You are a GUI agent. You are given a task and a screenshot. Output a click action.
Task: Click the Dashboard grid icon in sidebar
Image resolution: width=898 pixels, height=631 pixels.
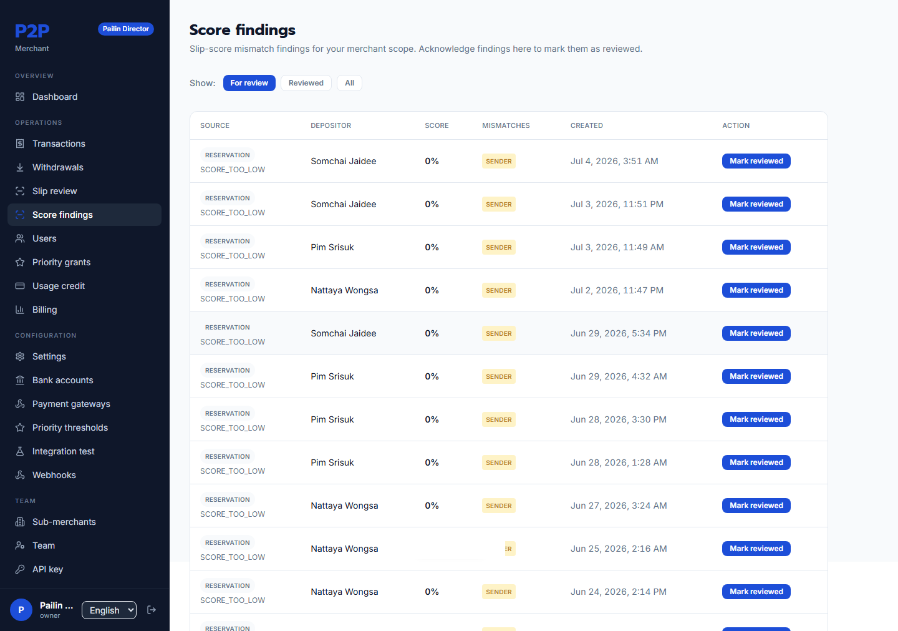(20, 97)
